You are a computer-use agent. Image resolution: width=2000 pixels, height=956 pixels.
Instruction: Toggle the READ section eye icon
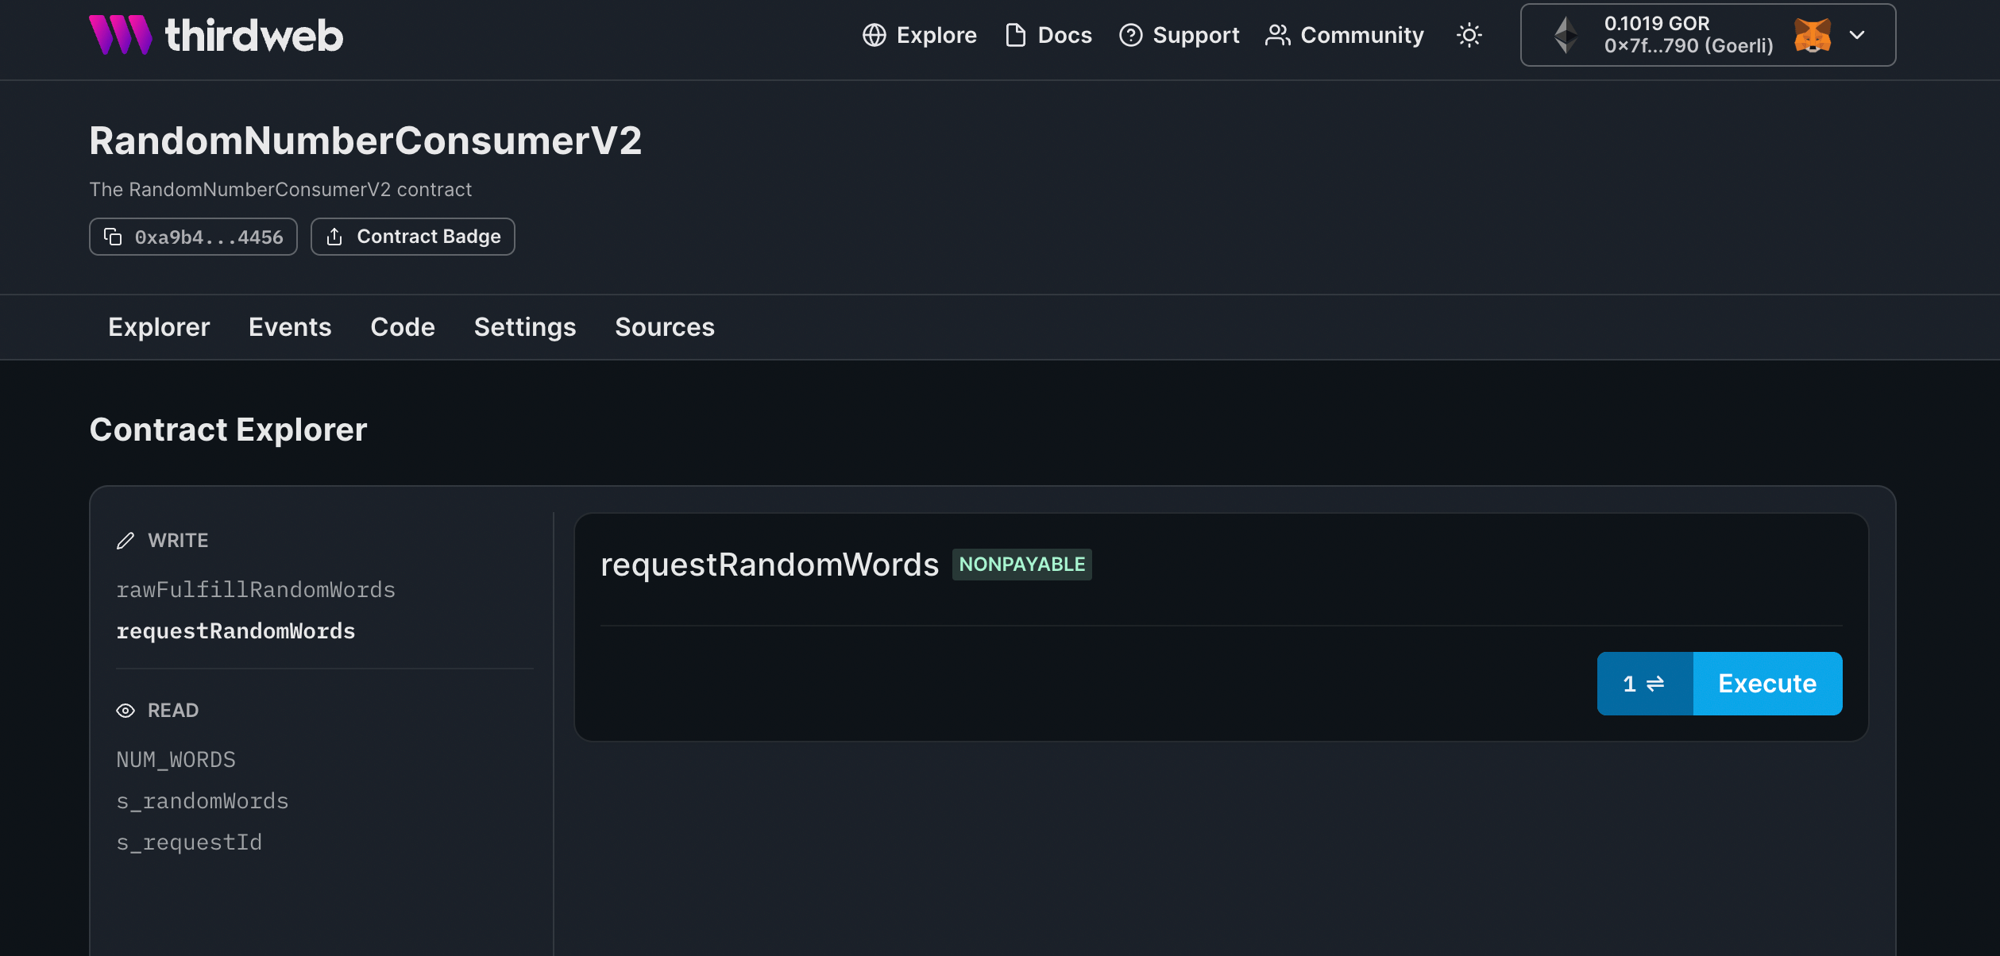(x=126, y=710)
